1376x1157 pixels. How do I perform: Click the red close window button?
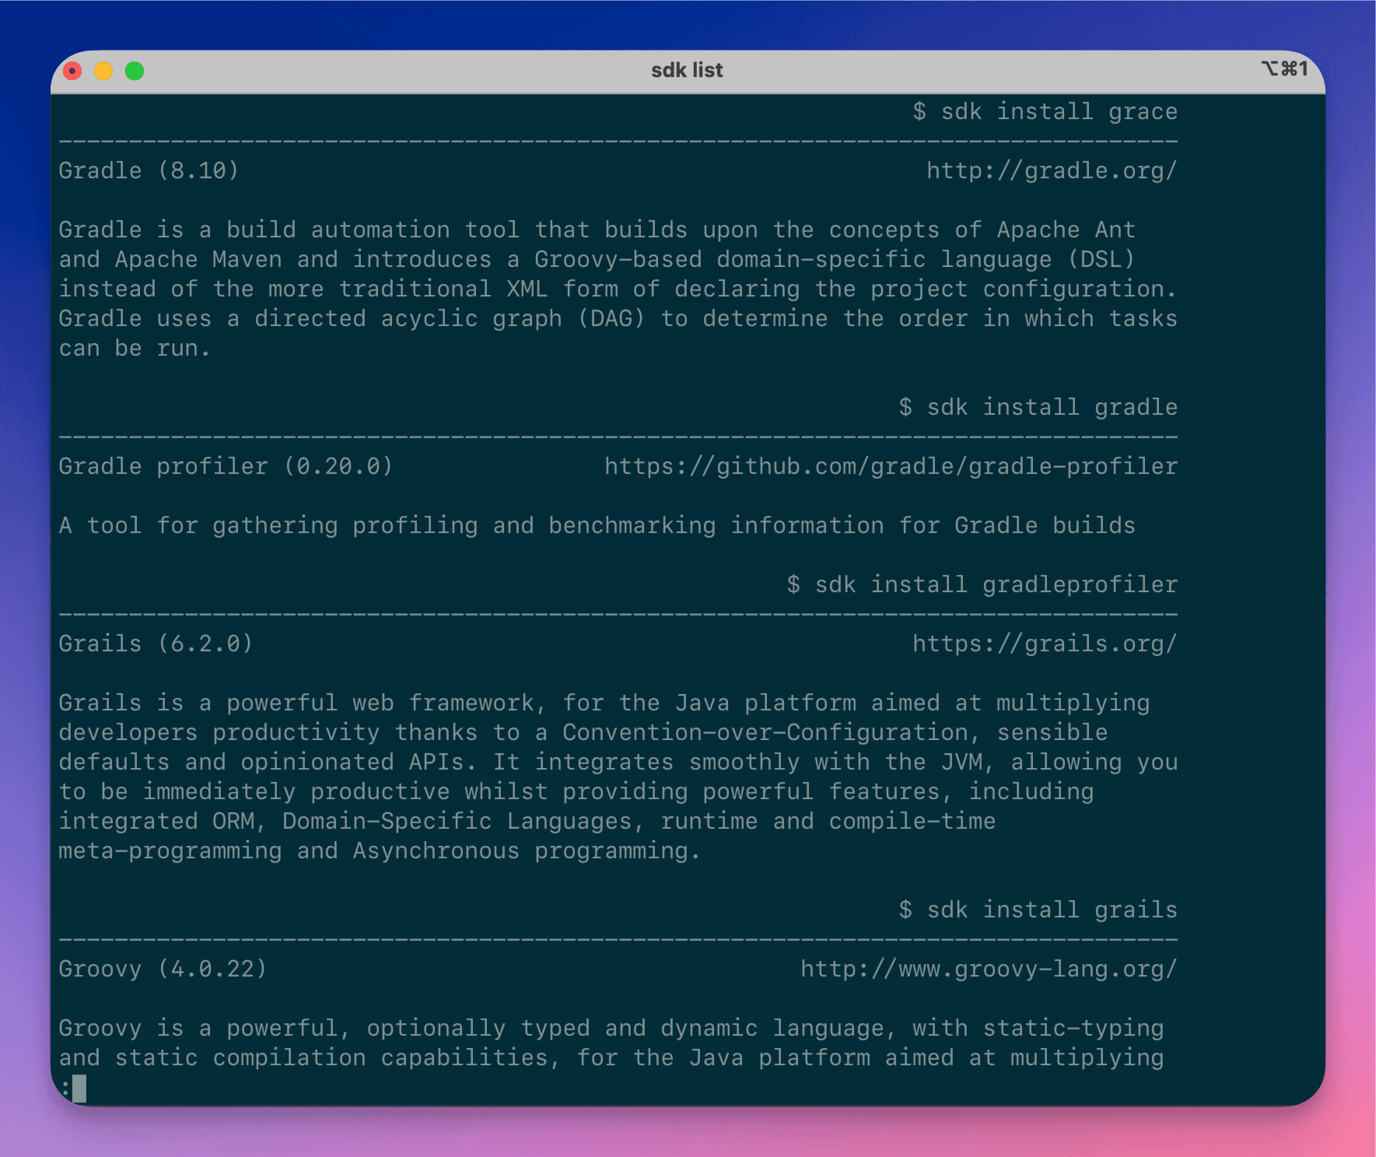tap(72, 71)
